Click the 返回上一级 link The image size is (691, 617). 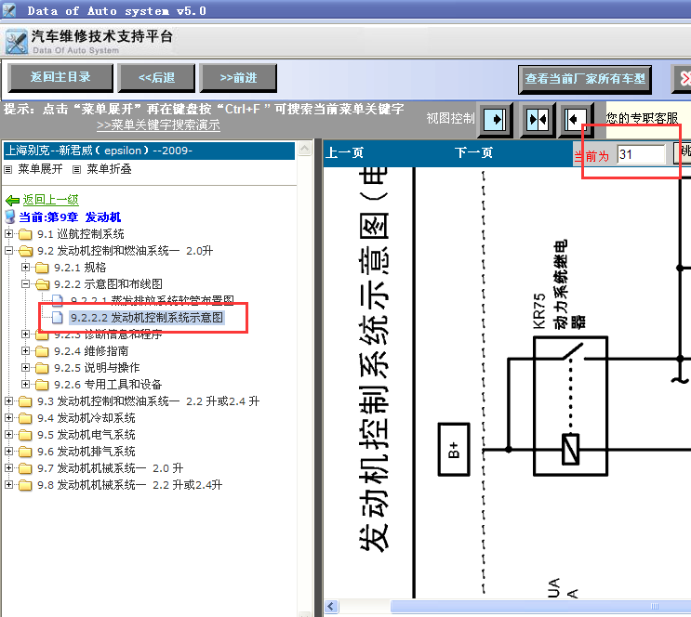pos(50,200)
